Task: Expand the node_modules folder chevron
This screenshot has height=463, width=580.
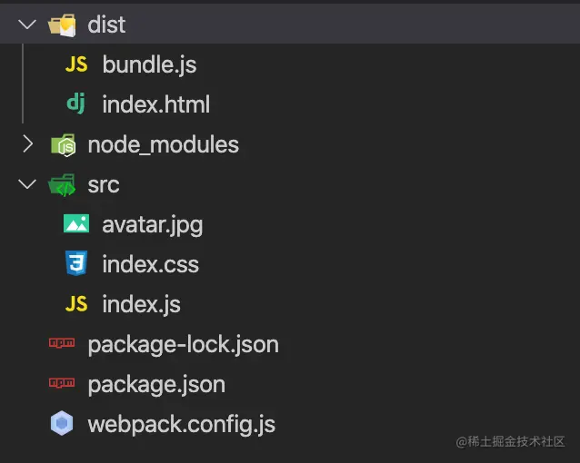Action: click(28, 143)
